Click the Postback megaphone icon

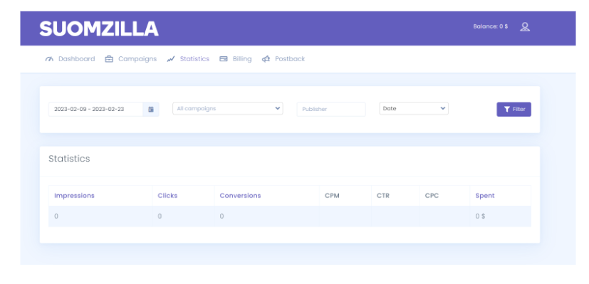coord(266,59)
